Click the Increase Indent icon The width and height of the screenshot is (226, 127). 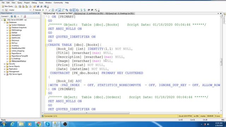click(92, 10)
